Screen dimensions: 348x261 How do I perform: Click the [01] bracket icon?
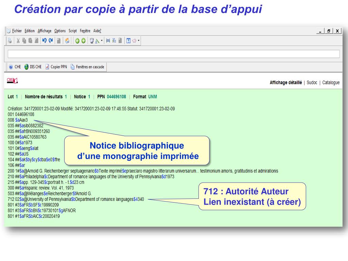[108, 41]
